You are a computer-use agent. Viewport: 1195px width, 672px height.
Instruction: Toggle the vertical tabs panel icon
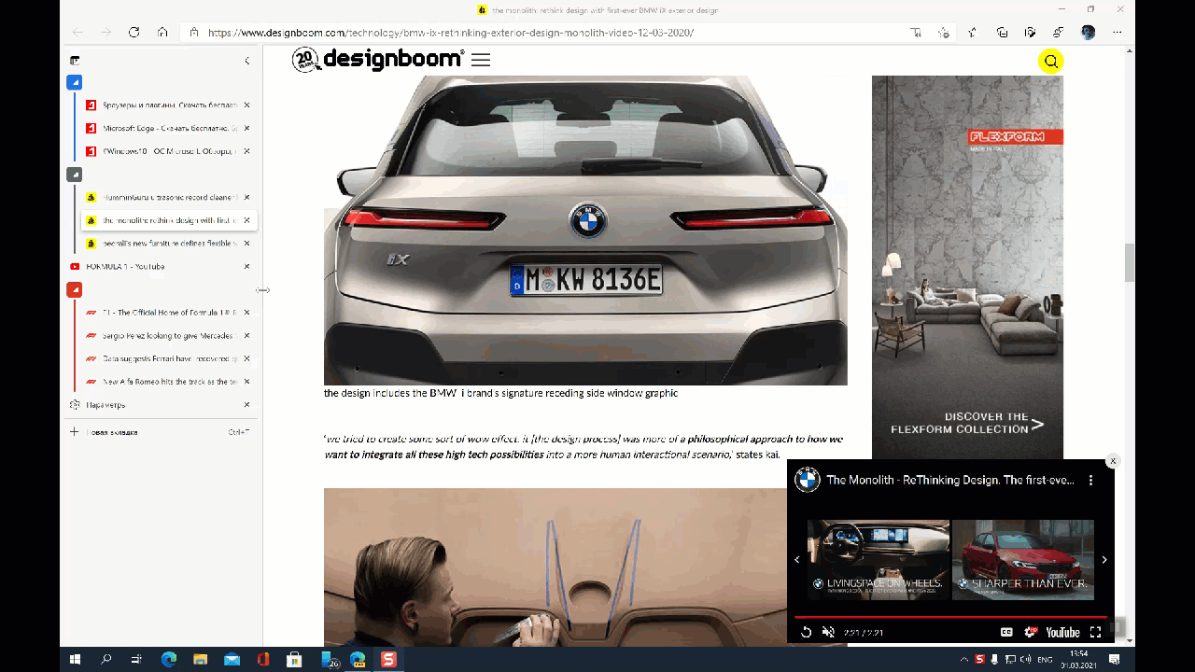[75, 61]
